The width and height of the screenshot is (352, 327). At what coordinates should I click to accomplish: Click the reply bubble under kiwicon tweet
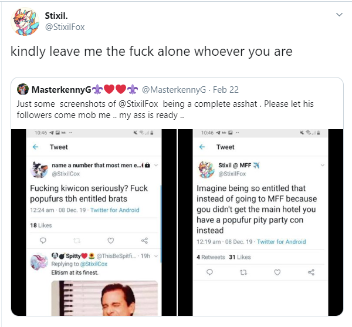point(43,241)
